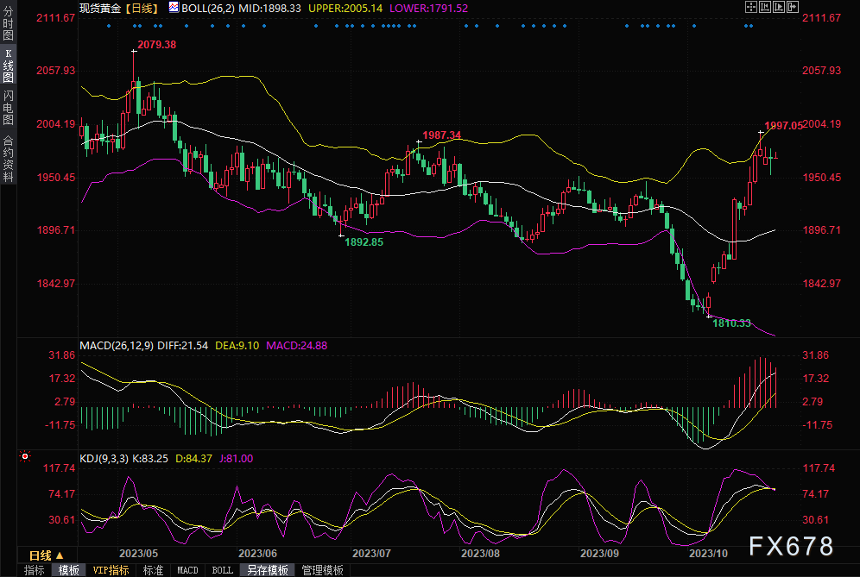
Task: Click the 2023/08 date on time axis
Action: [x=481, y=554]
